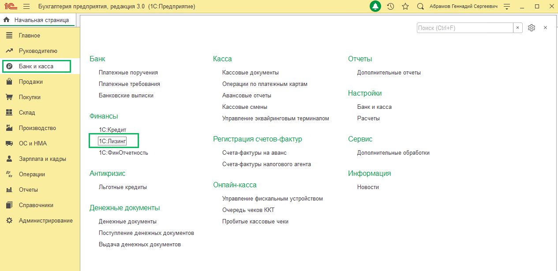Open Банк и касса under Настройки
The image size is (558, 271).
(x=374, y=107)
